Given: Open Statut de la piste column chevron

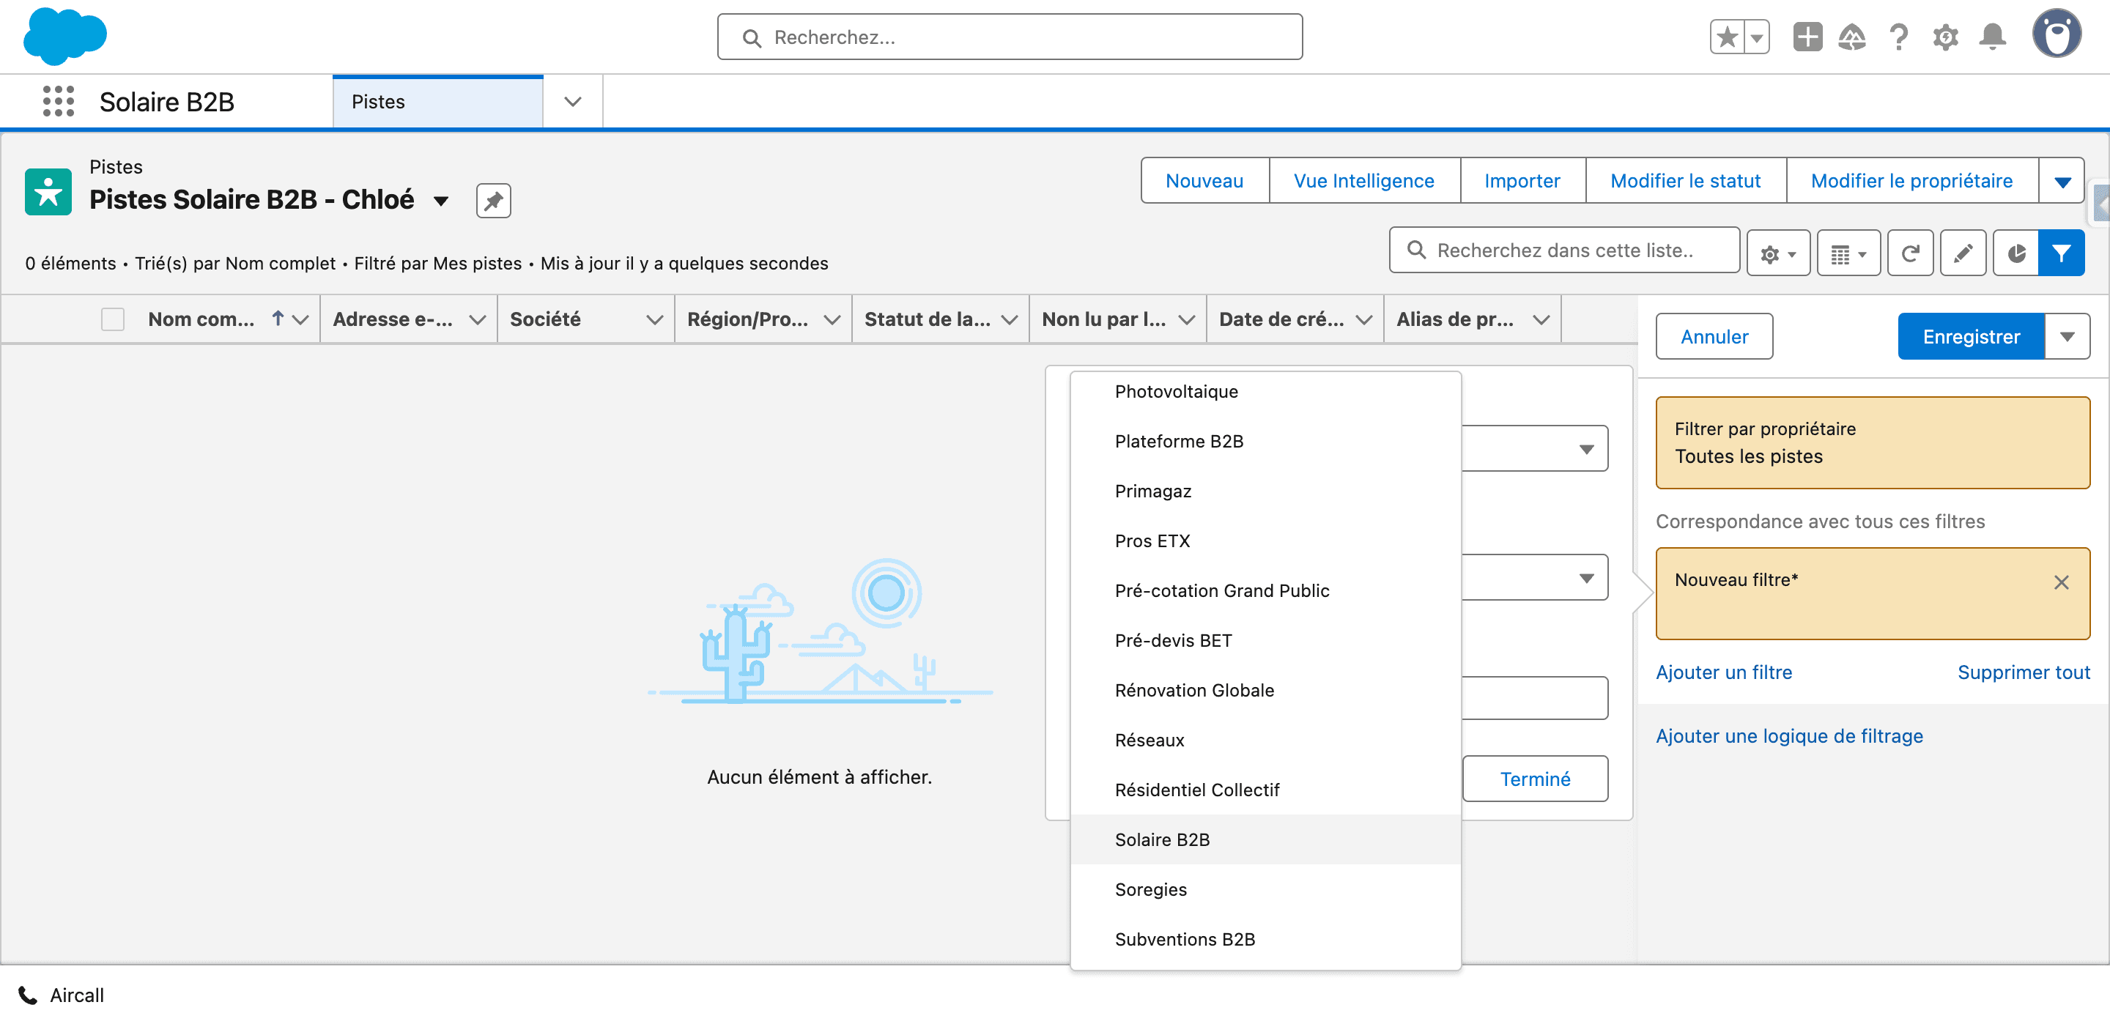Looking at the screenshot, I should click(1009, 319).
